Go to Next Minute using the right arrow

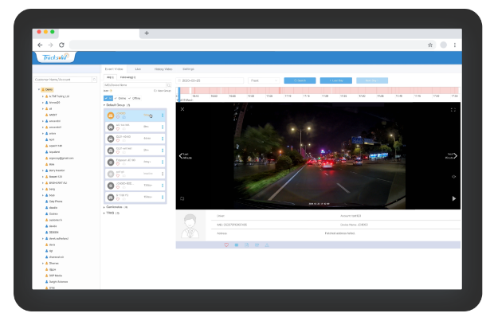[x=454, y=156]
